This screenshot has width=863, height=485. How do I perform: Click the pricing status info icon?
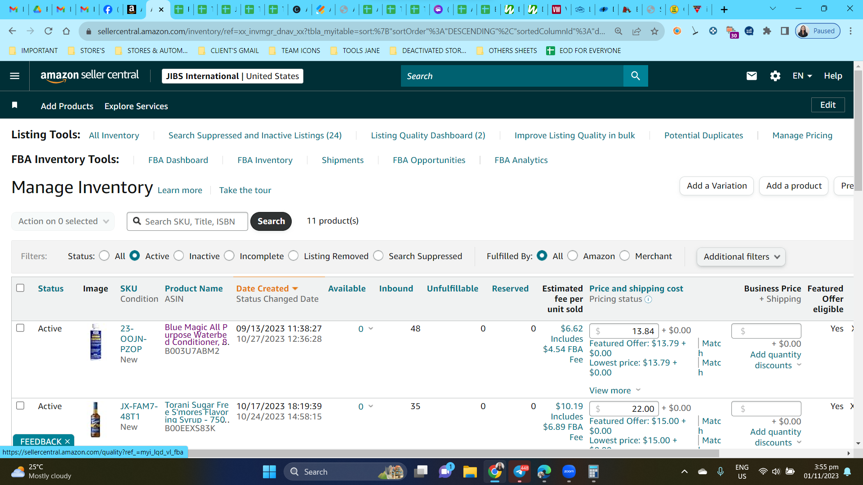coord(648,300)
